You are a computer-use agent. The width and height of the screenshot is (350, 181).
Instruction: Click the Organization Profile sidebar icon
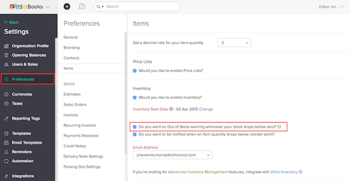[x=7, y=46]
